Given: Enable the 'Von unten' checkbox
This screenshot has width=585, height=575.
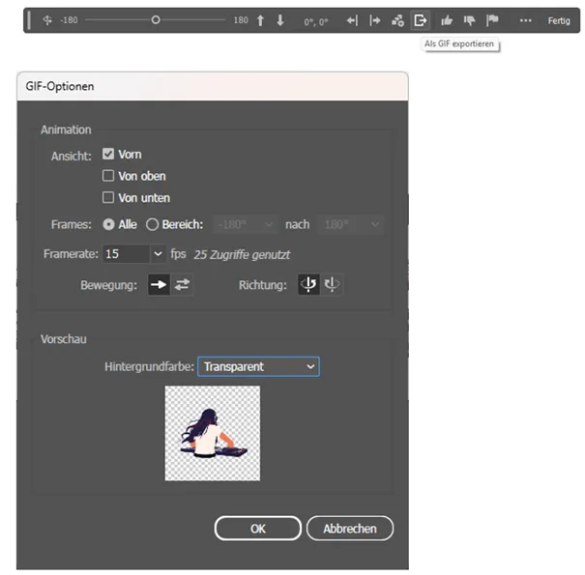Looking at the screenshot, I should [108, 198].
